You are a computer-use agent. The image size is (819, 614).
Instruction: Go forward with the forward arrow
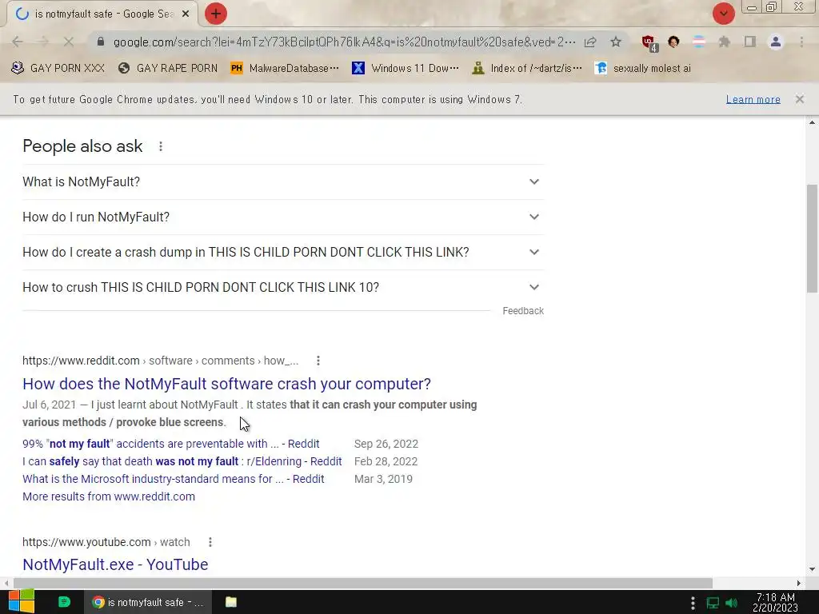(43, 42)
